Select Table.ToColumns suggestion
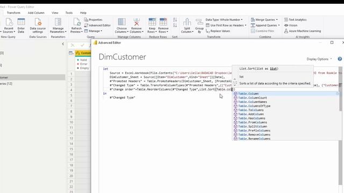Image resolution: width=344 pixels, height=193 pixels. (x=285, y=110)
